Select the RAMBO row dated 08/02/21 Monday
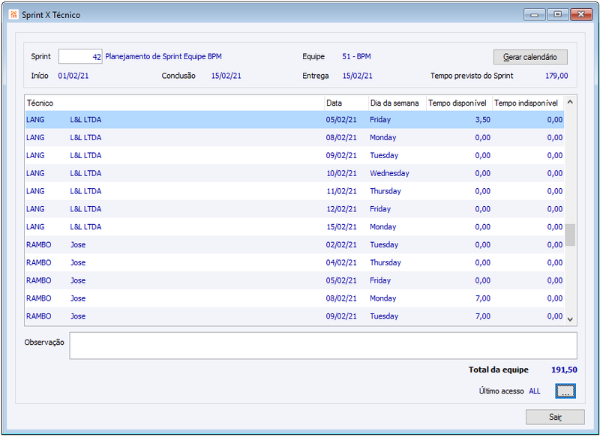 pos(294,298)
